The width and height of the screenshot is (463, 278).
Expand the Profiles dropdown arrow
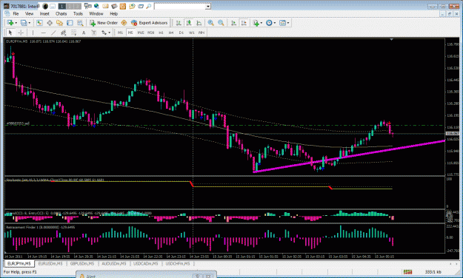(x=29, y=23)
